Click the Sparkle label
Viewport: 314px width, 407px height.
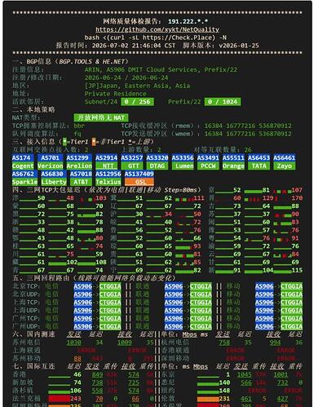pos(24,182)
